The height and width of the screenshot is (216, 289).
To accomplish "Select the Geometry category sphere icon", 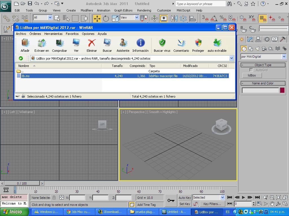I will tap(244, 49).
